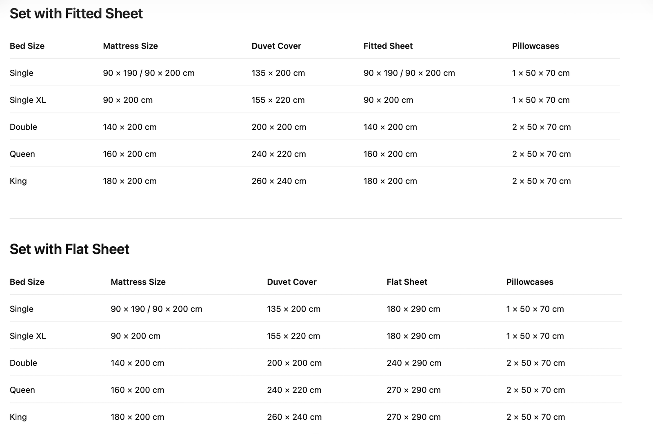
Task: Click 140 × 200 cm mattress size in fitted table
Action: tap(129, 127)
